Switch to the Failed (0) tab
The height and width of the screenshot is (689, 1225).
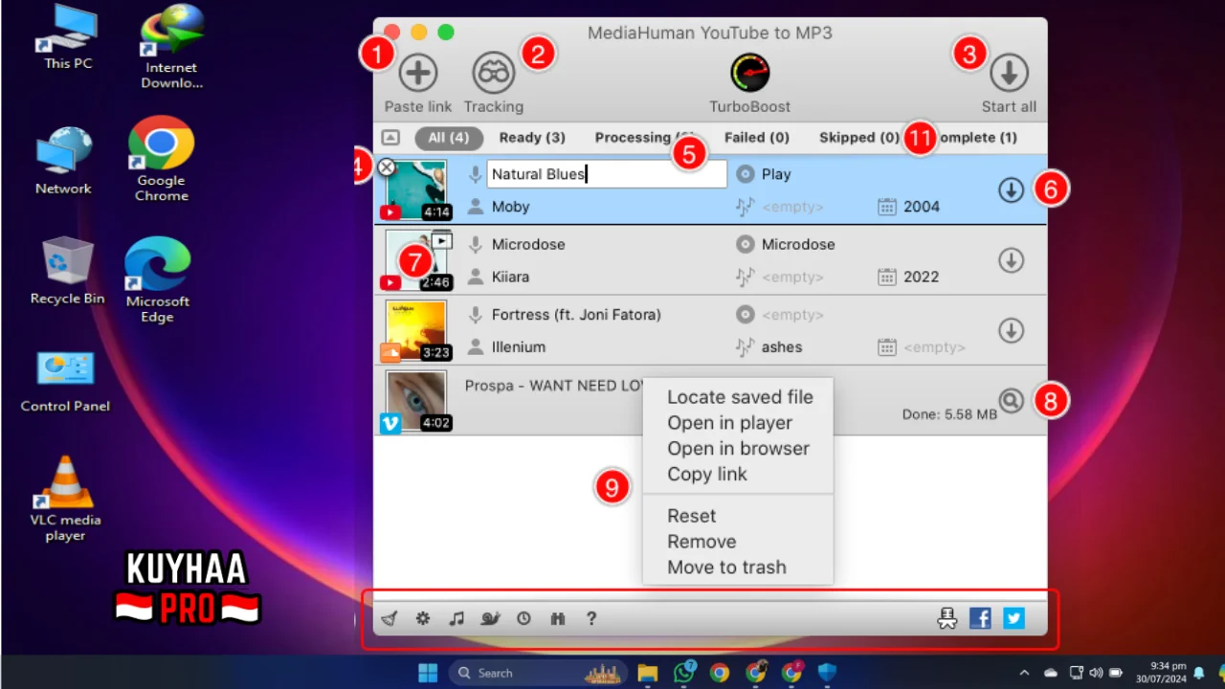coord(757,138)
